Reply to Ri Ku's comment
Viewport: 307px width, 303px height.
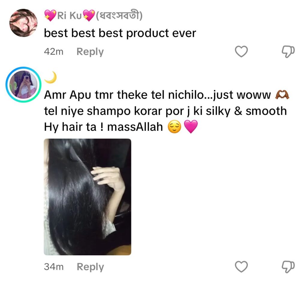pos(90,52)
